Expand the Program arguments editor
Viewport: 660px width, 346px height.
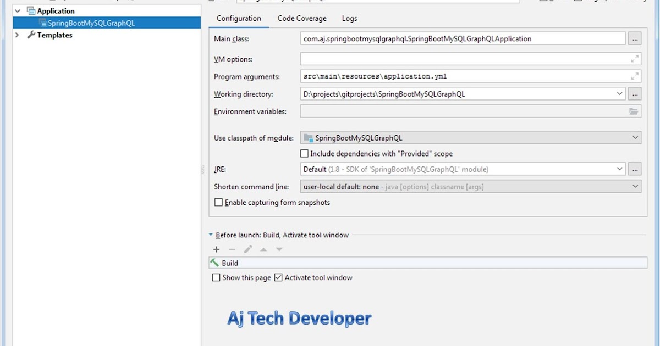(635, 76)
